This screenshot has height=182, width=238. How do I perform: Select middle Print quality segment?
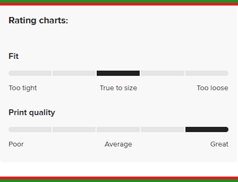118,130
